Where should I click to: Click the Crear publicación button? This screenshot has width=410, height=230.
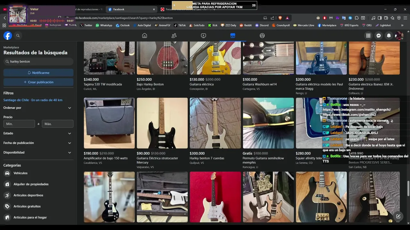(x=38, y=82)
